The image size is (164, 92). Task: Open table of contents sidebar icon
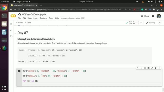pos(11,24)
